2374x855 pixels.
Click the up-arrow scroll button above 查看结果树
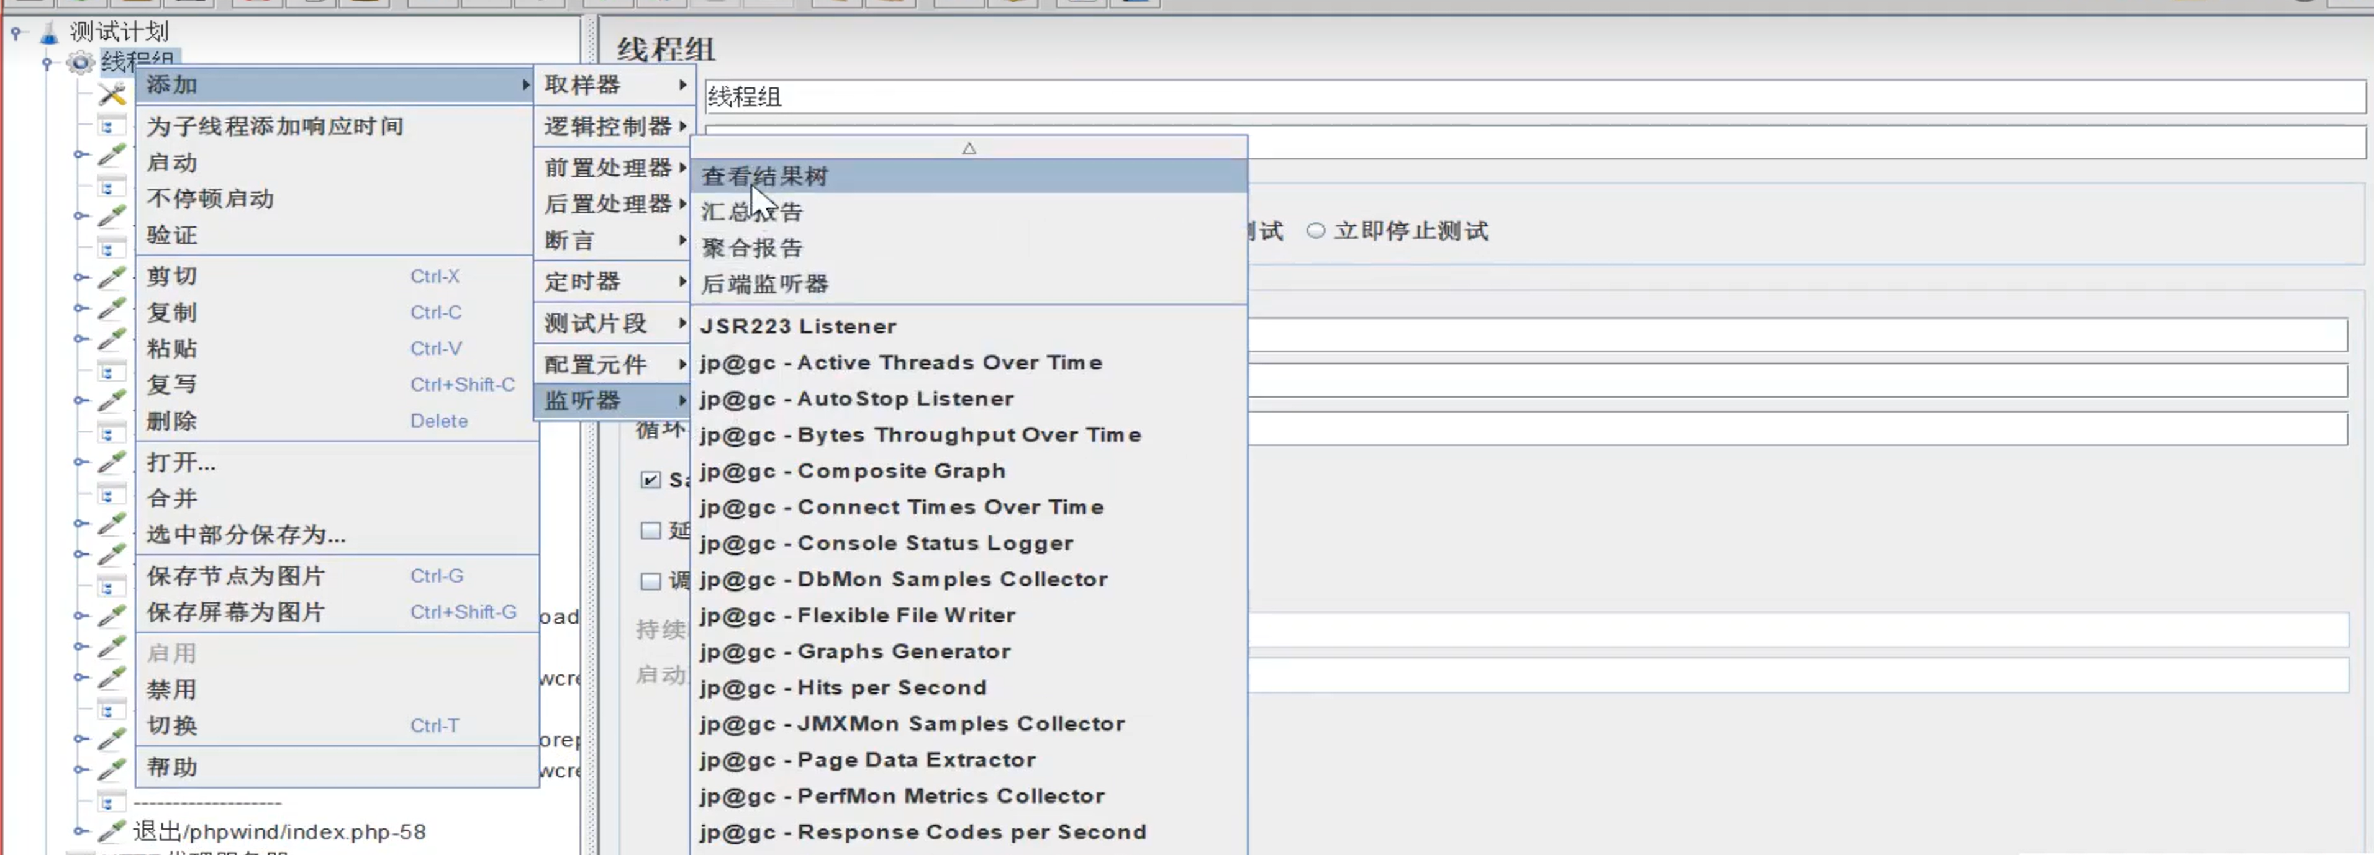[969, 147]
